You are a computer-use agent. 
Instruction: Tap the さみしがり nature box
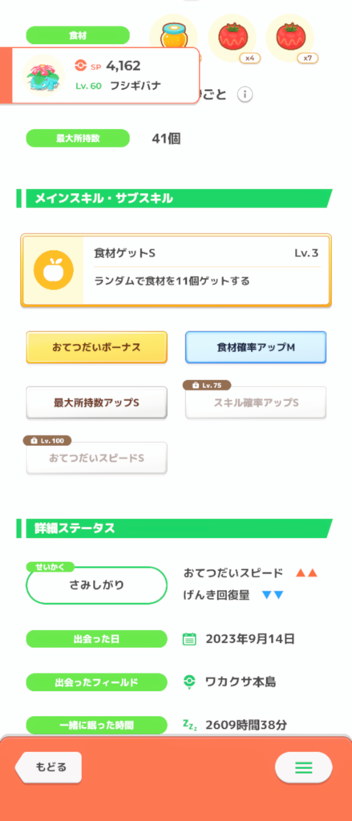point(96,584)
